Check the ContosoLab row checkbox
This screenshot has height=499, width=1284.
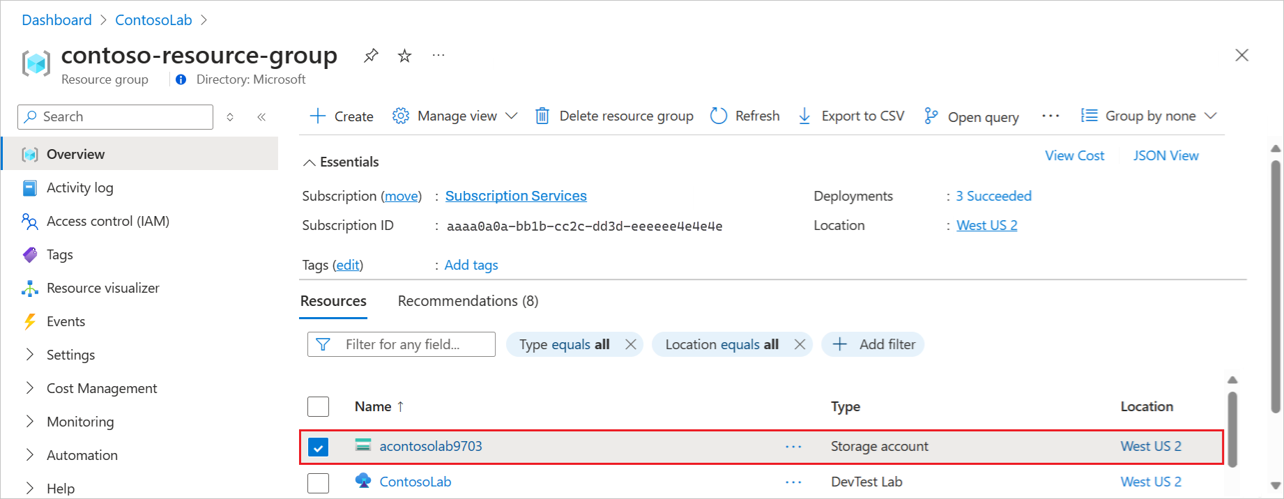pyautogui.click(x=319, y=482)
